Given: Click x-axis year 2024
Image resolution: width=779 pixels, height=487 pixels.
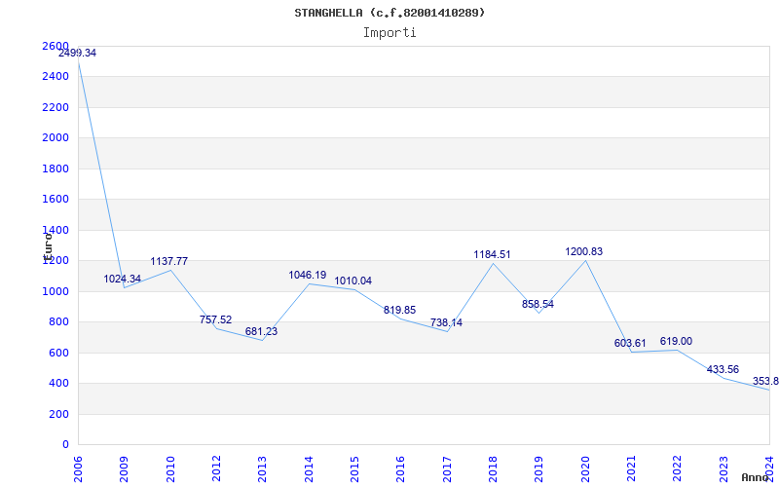Looking at the screenshot, I should [769, 468].
